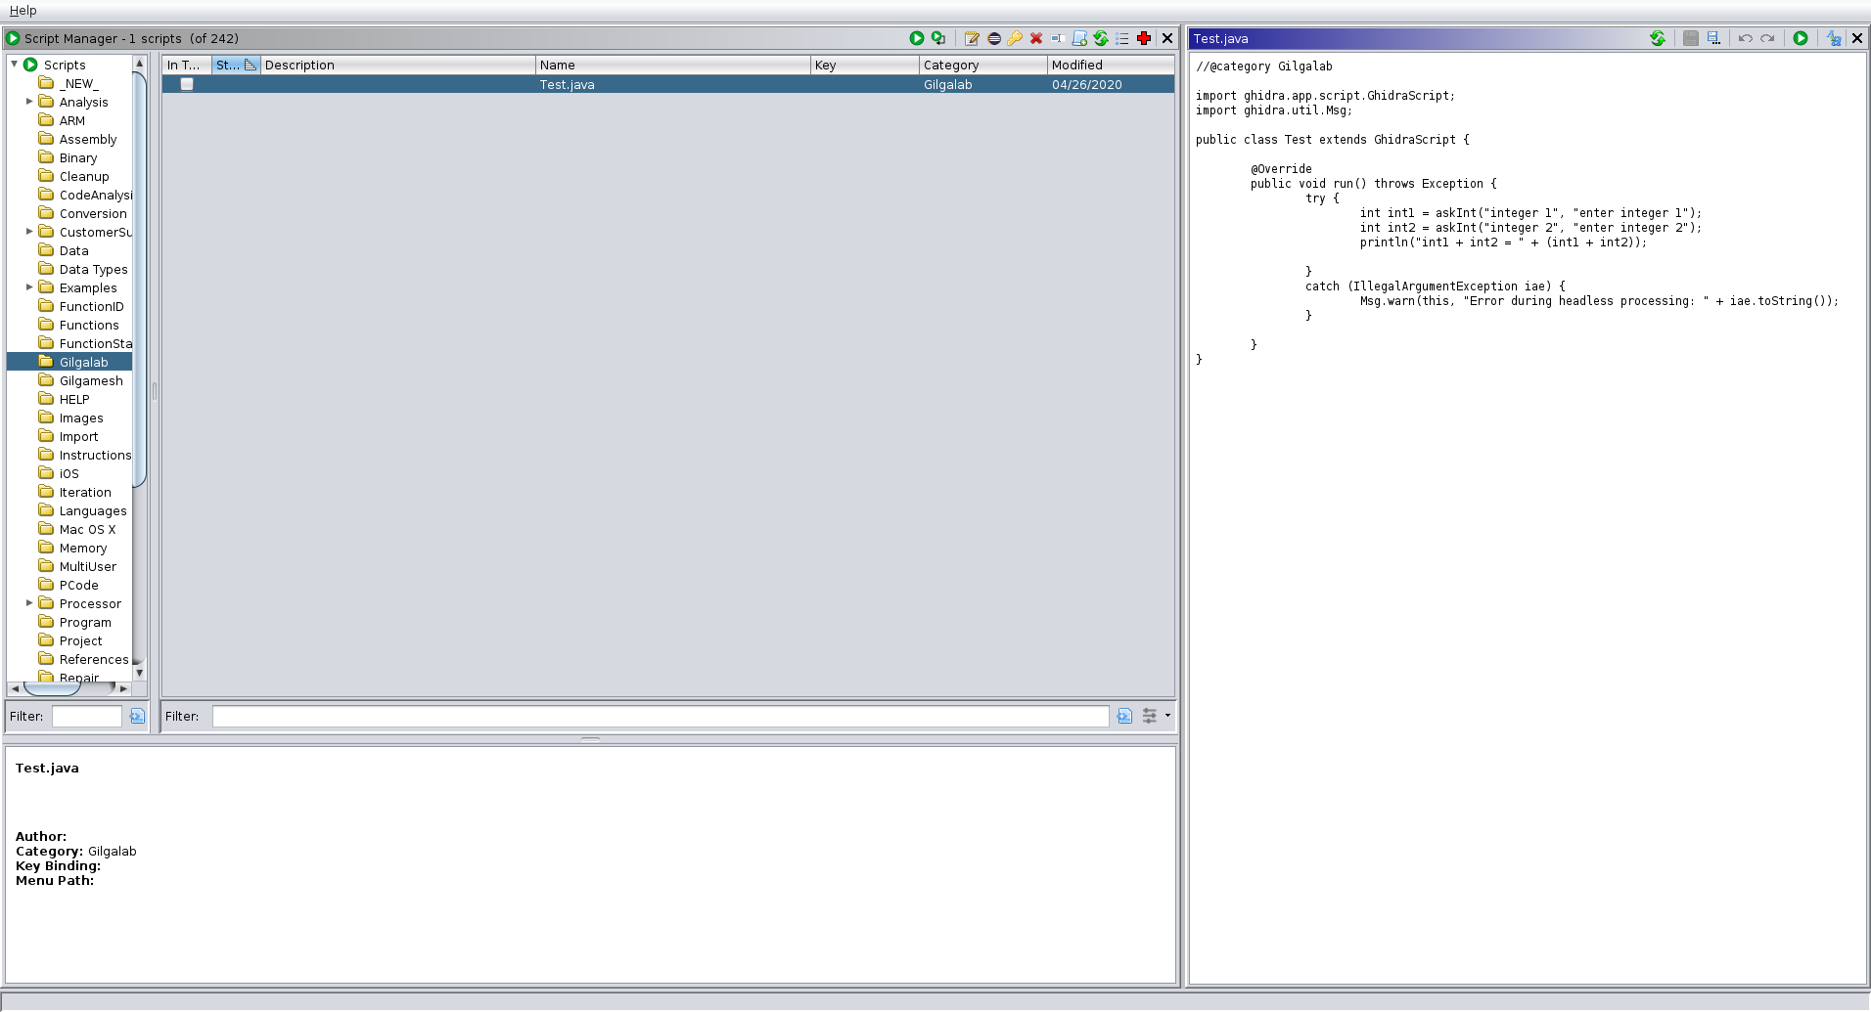Select the ARM folder
The height and width of the screenshot is (1012, 1871).
(71, 120)
